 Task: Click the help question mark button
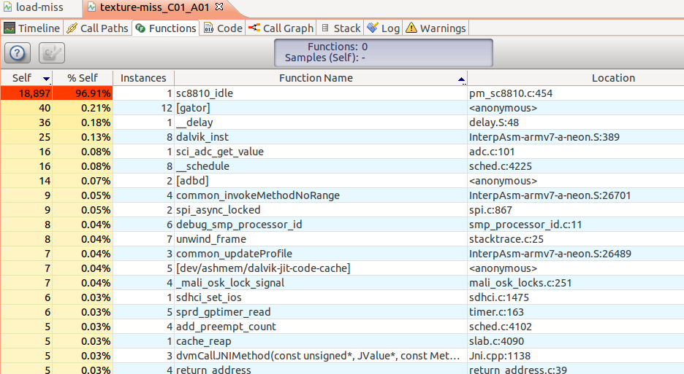pyautogui.click(x=18, y=53)
